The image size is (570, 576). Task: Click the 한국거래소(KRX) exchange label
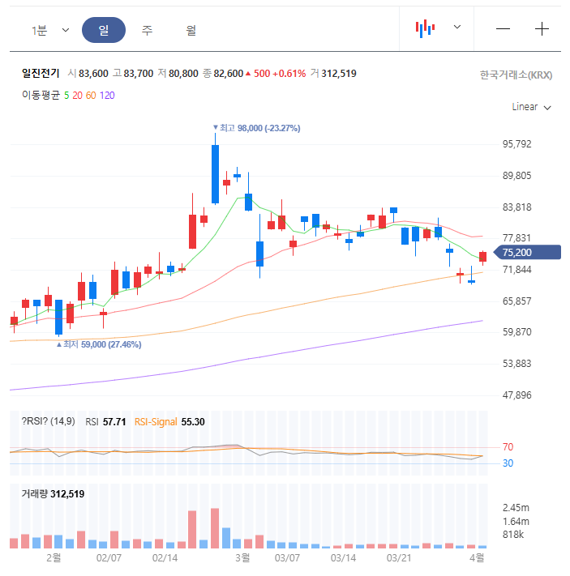[516, 75]
